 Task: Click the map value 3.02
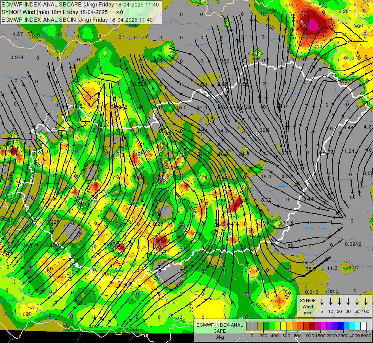pyautogui.click(x=266, y=200)
